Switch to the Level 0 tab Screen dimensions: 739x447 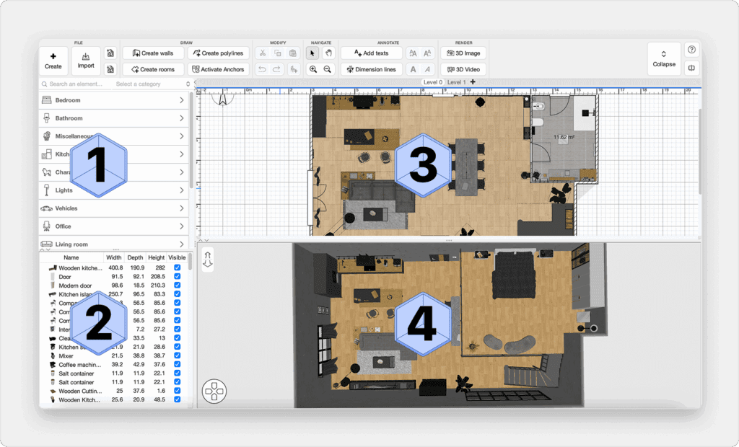[x=432, y=82]
